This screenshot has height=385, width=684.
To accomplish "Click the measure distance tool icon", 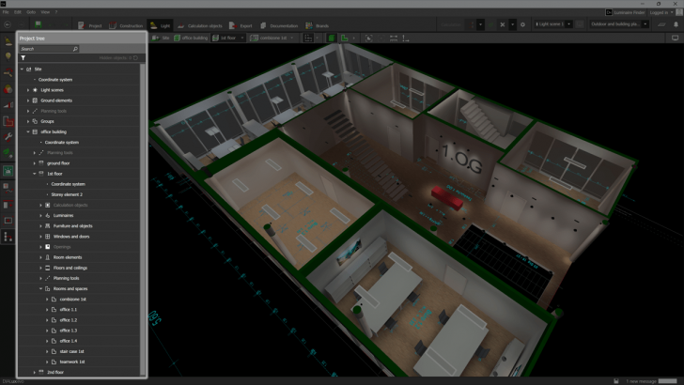I will [394, 38].
